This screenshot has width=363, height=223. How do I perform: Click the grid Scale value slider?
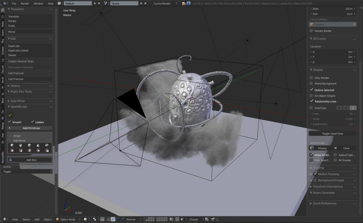tap(332, 119)
